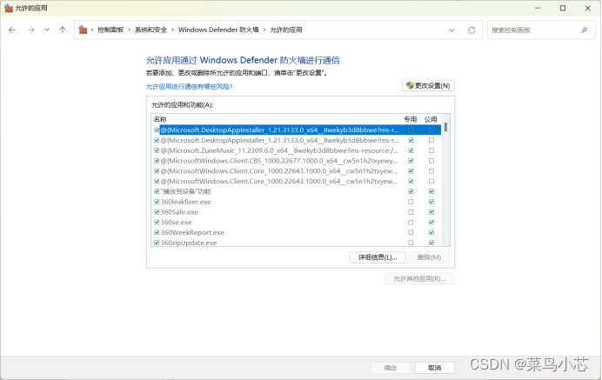This screenshot has height=380, width=602.
Task: Click 专用 column header
Action: [410, 119]
